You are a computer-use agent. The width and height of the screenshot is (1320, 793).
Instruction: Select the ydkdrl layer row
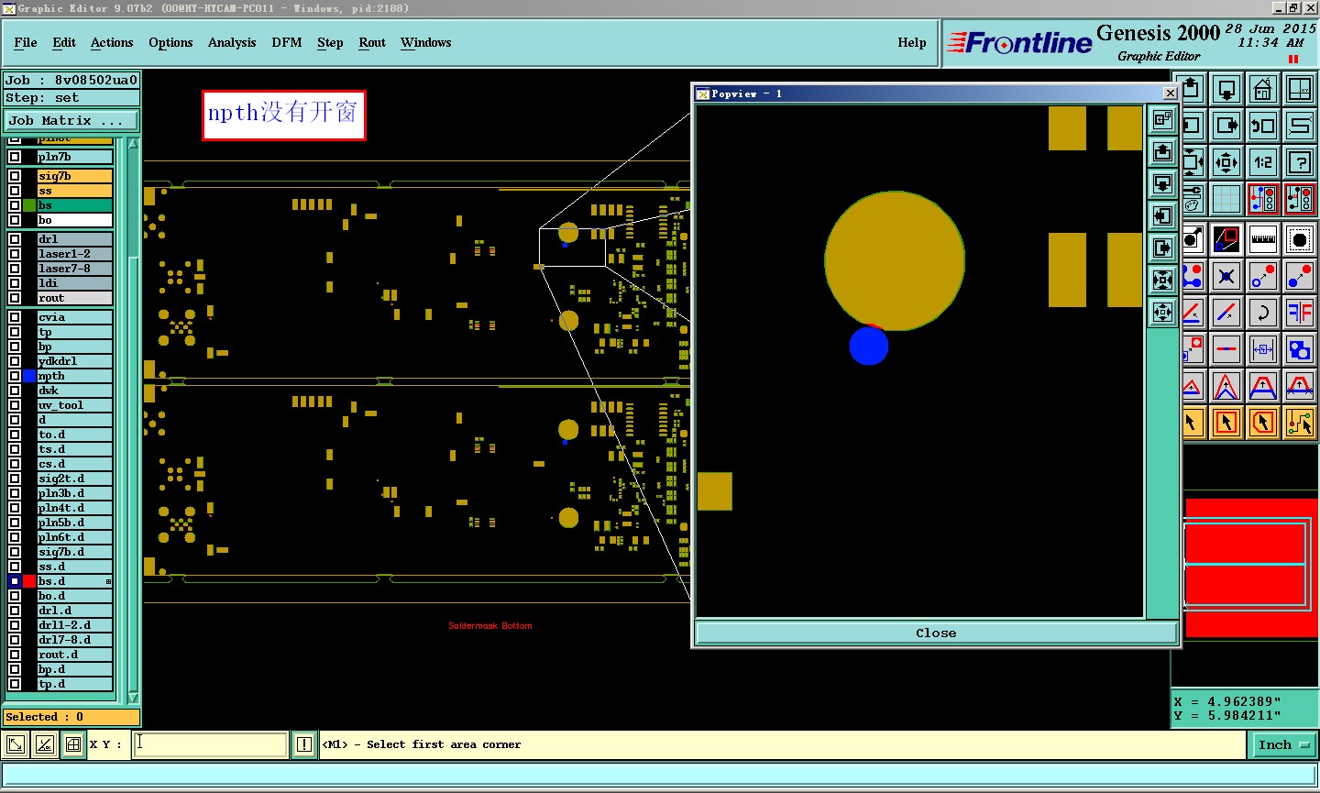pyautogui.click(x=75, y=361)
